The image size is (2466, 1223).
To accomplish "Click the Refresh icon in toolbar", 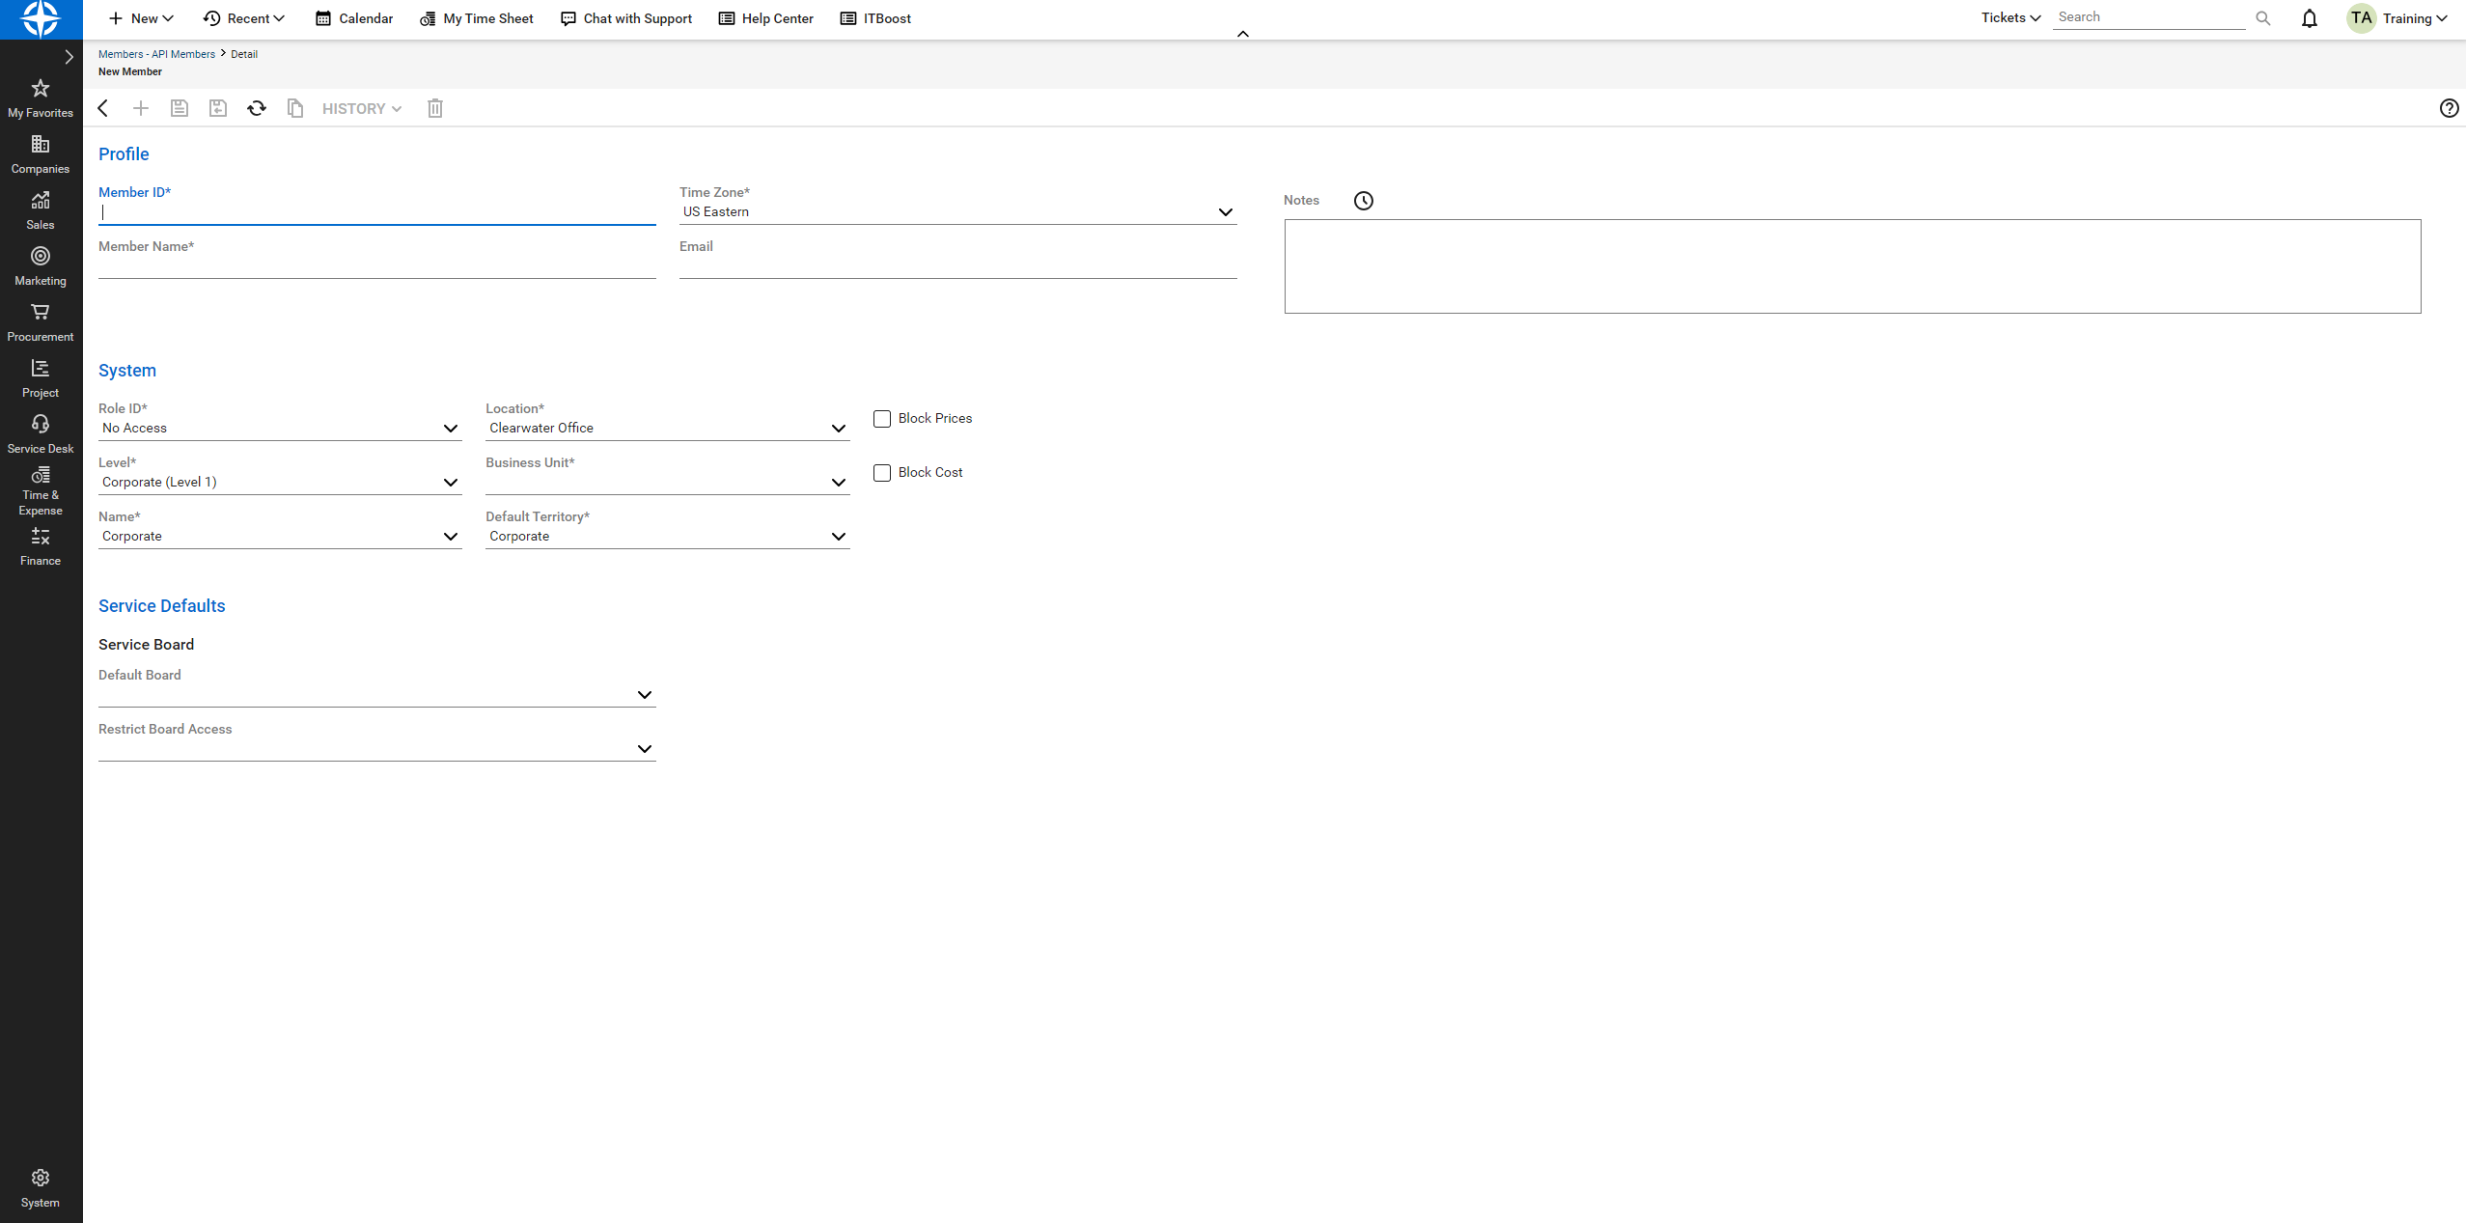I will pyautogui.click(x=257, y=108).
